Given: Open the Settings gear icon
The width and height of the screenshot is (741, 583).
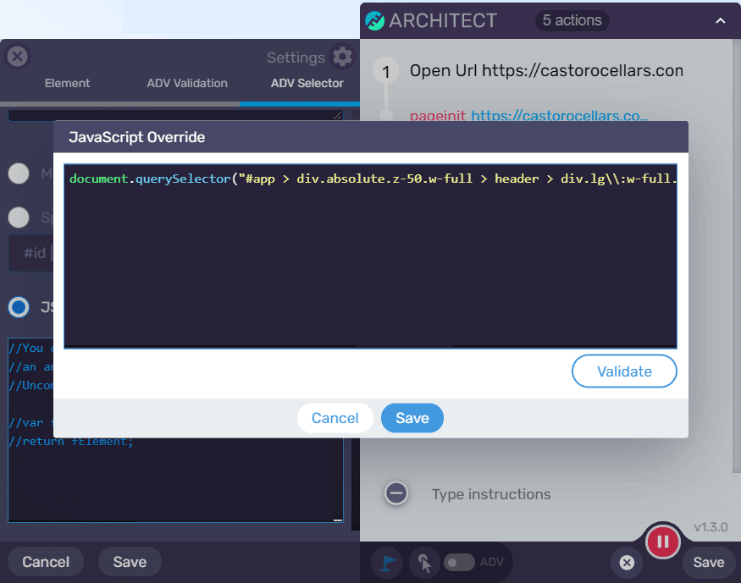Looking at the screenshot, I should 342,57.
